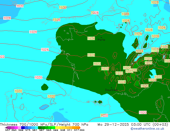Click the legend value 320
The width and height of the screenshot is (170, 131).
click(82, 130)
